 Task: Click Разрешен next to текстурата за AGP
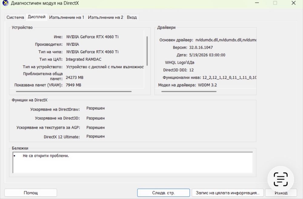click(x=95, y=127)
